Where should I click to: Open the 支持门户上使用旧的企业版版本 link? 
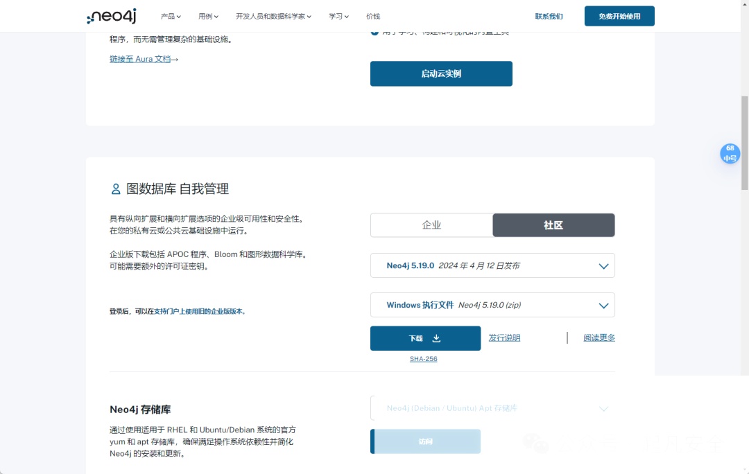click(x=198, y=311)
